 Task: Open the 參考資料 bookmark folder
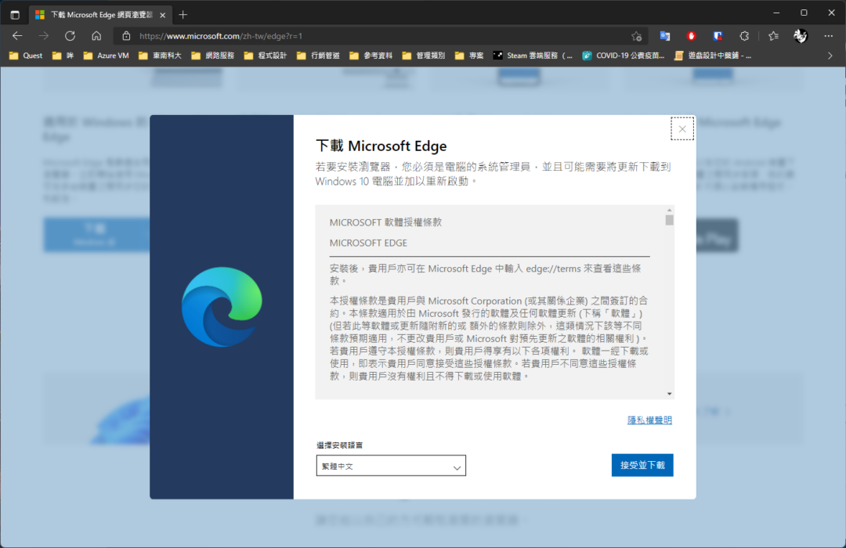(x=372, y=56)
